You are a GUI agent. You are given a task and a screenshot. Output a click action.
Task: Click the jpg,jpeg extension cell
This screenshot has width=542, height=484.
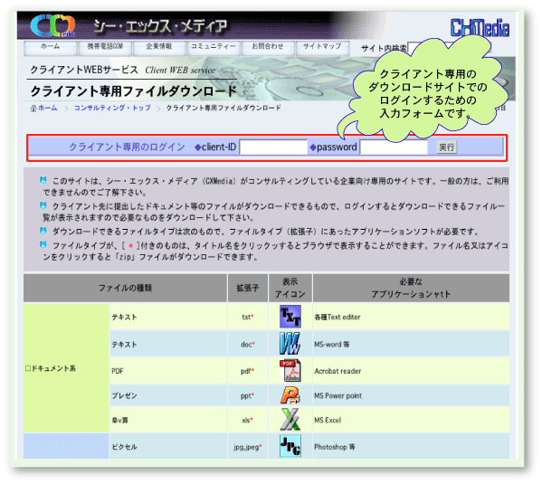tap(248, 447)
